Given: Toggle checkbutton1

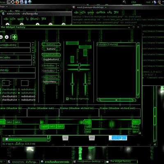Looking at the screenshot, I should [x=8, y=89].
